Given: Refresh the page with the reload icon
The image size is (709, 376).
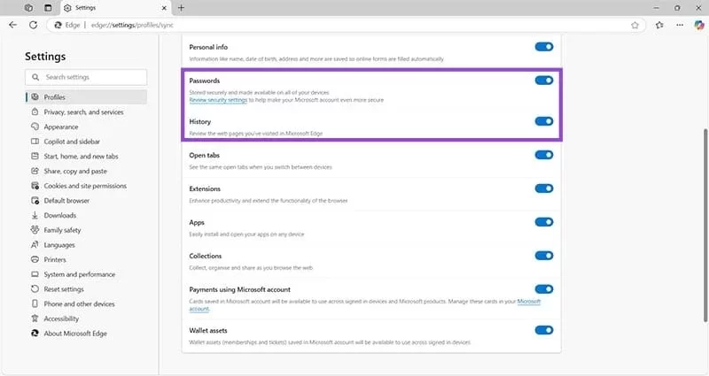Looking at the screenshot, I should [34, 26].
